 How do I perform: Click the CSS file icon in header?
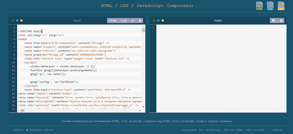point(270,6)
